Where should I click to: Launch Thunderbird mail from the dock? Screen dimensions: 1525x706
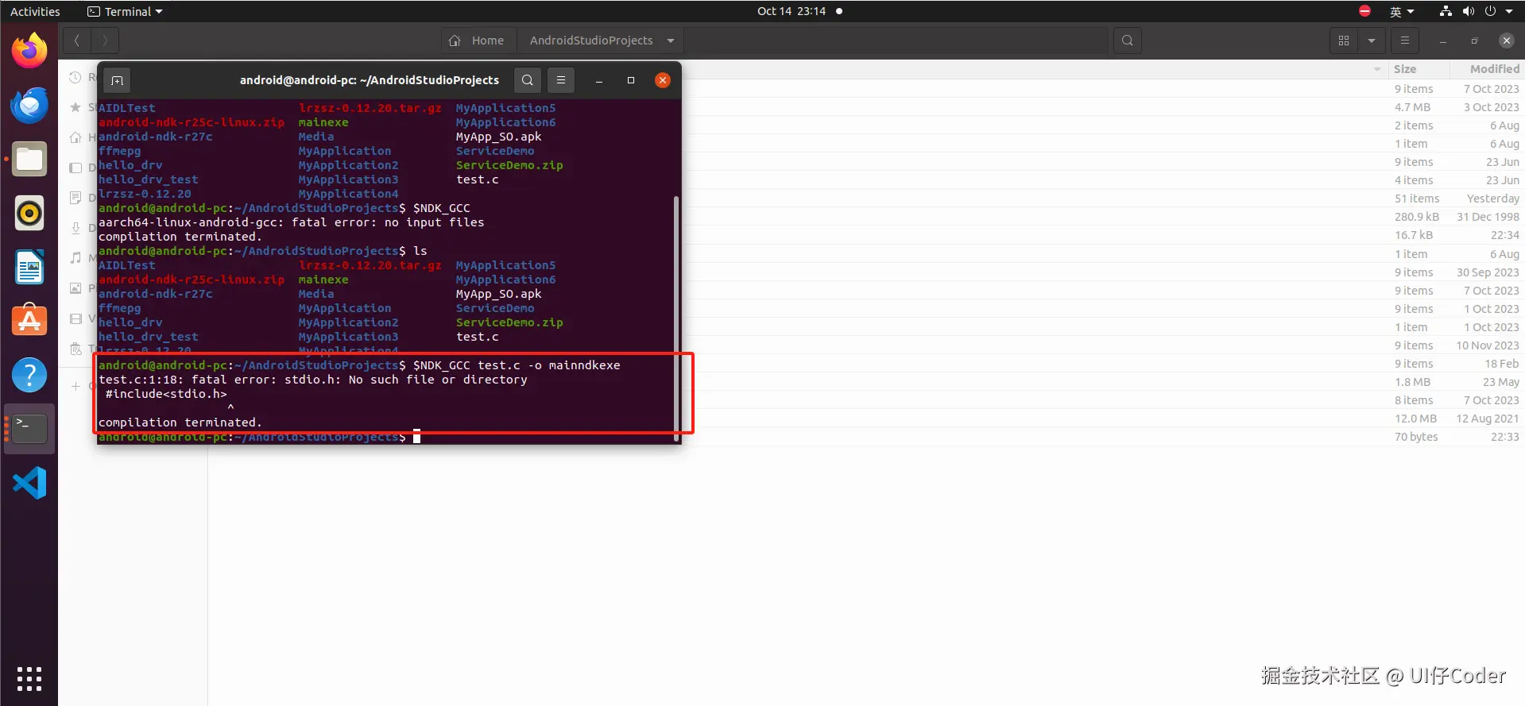point(29,105)
